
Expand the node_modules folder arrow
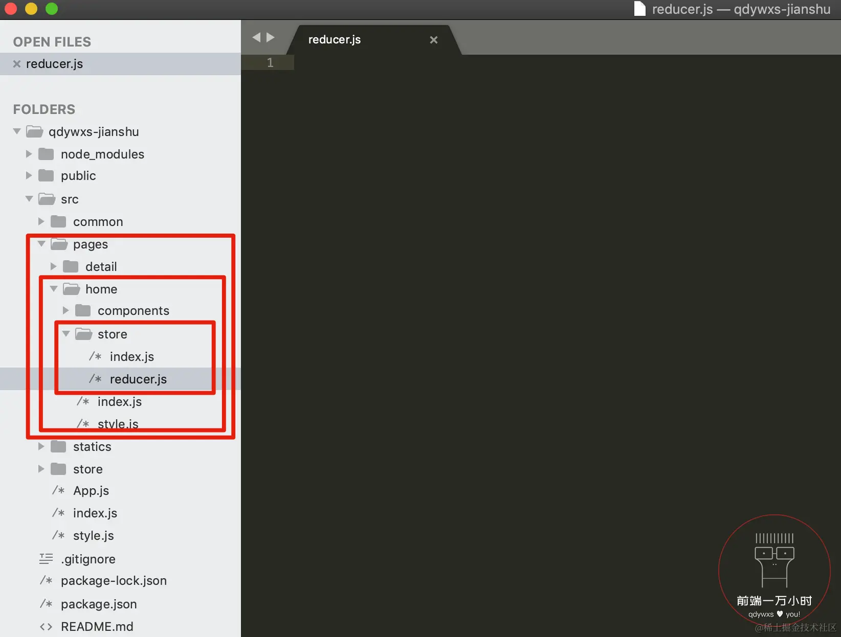coord(29,154)
